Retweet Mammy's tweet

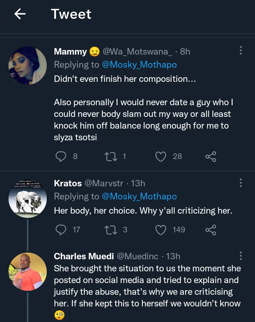click(x=110, y=156)
